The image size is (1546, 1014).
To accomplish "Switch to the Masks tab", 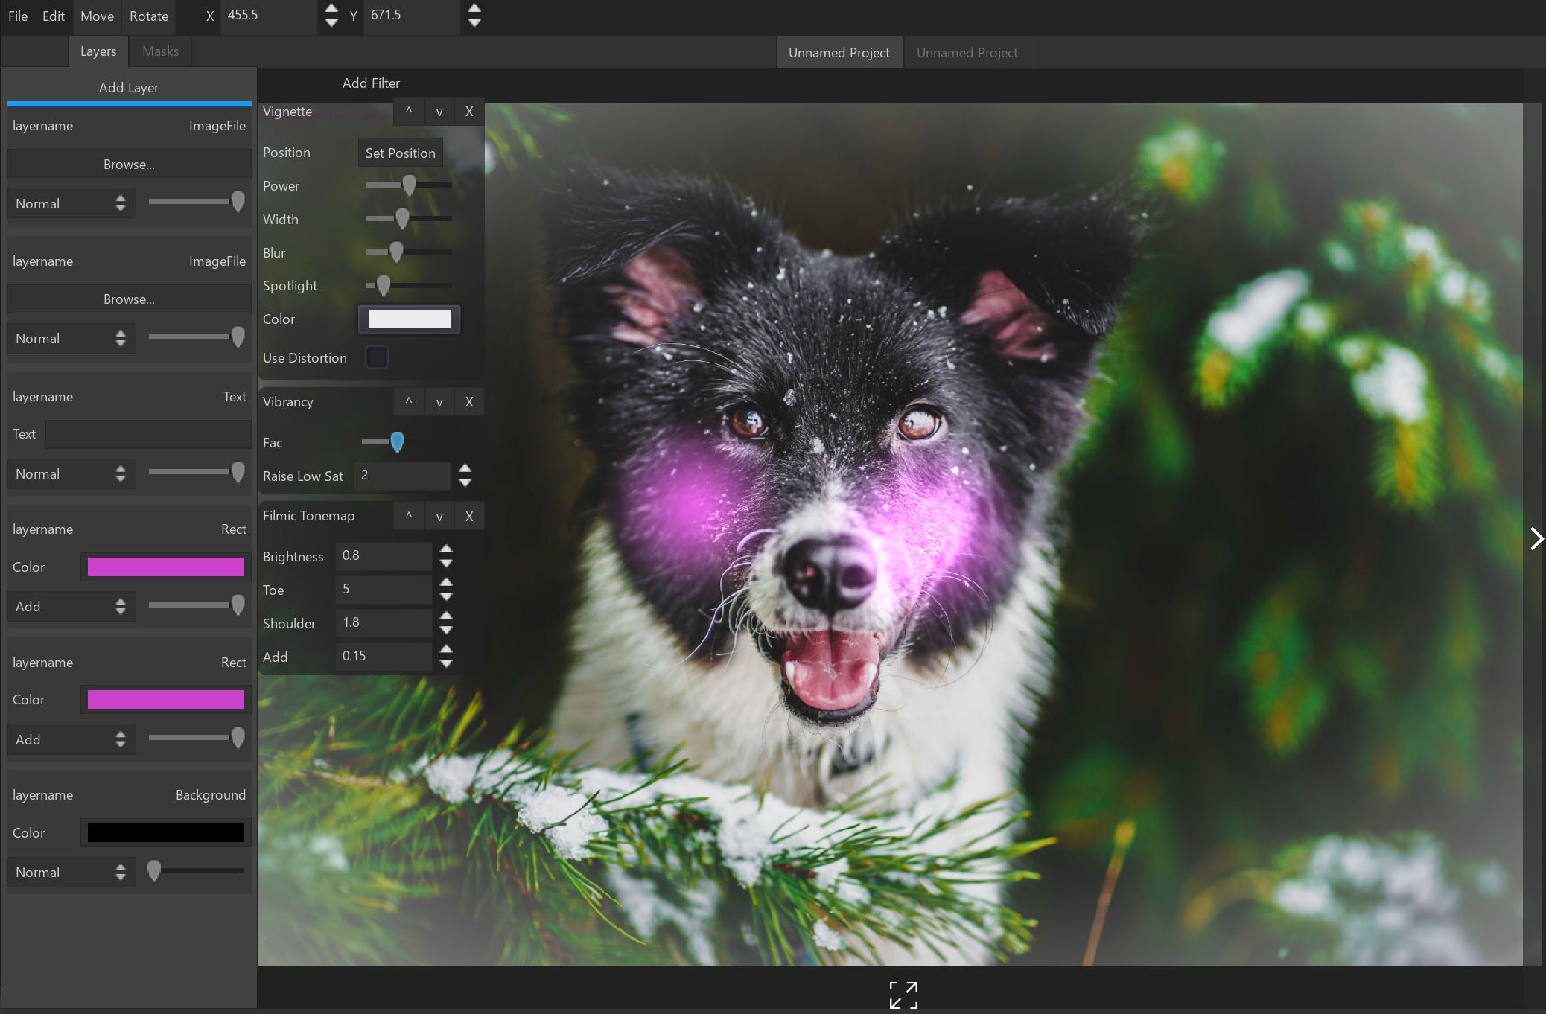I will click(x=160, y=51).
